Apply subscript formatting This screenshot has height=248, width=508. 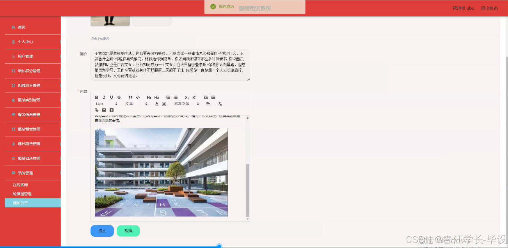pos(187,98)
